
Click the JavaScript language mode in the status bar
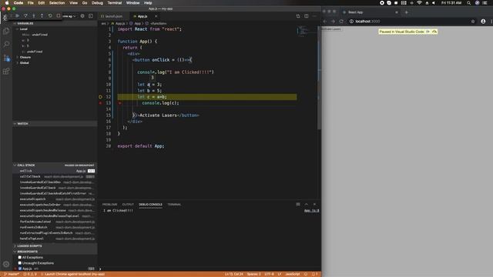pyautogui.click(x=293, y=274)
